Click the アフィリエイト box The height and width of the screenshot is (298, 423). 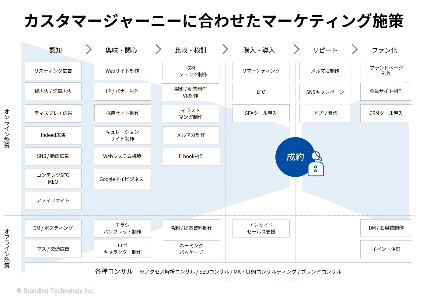pos(53,201)
